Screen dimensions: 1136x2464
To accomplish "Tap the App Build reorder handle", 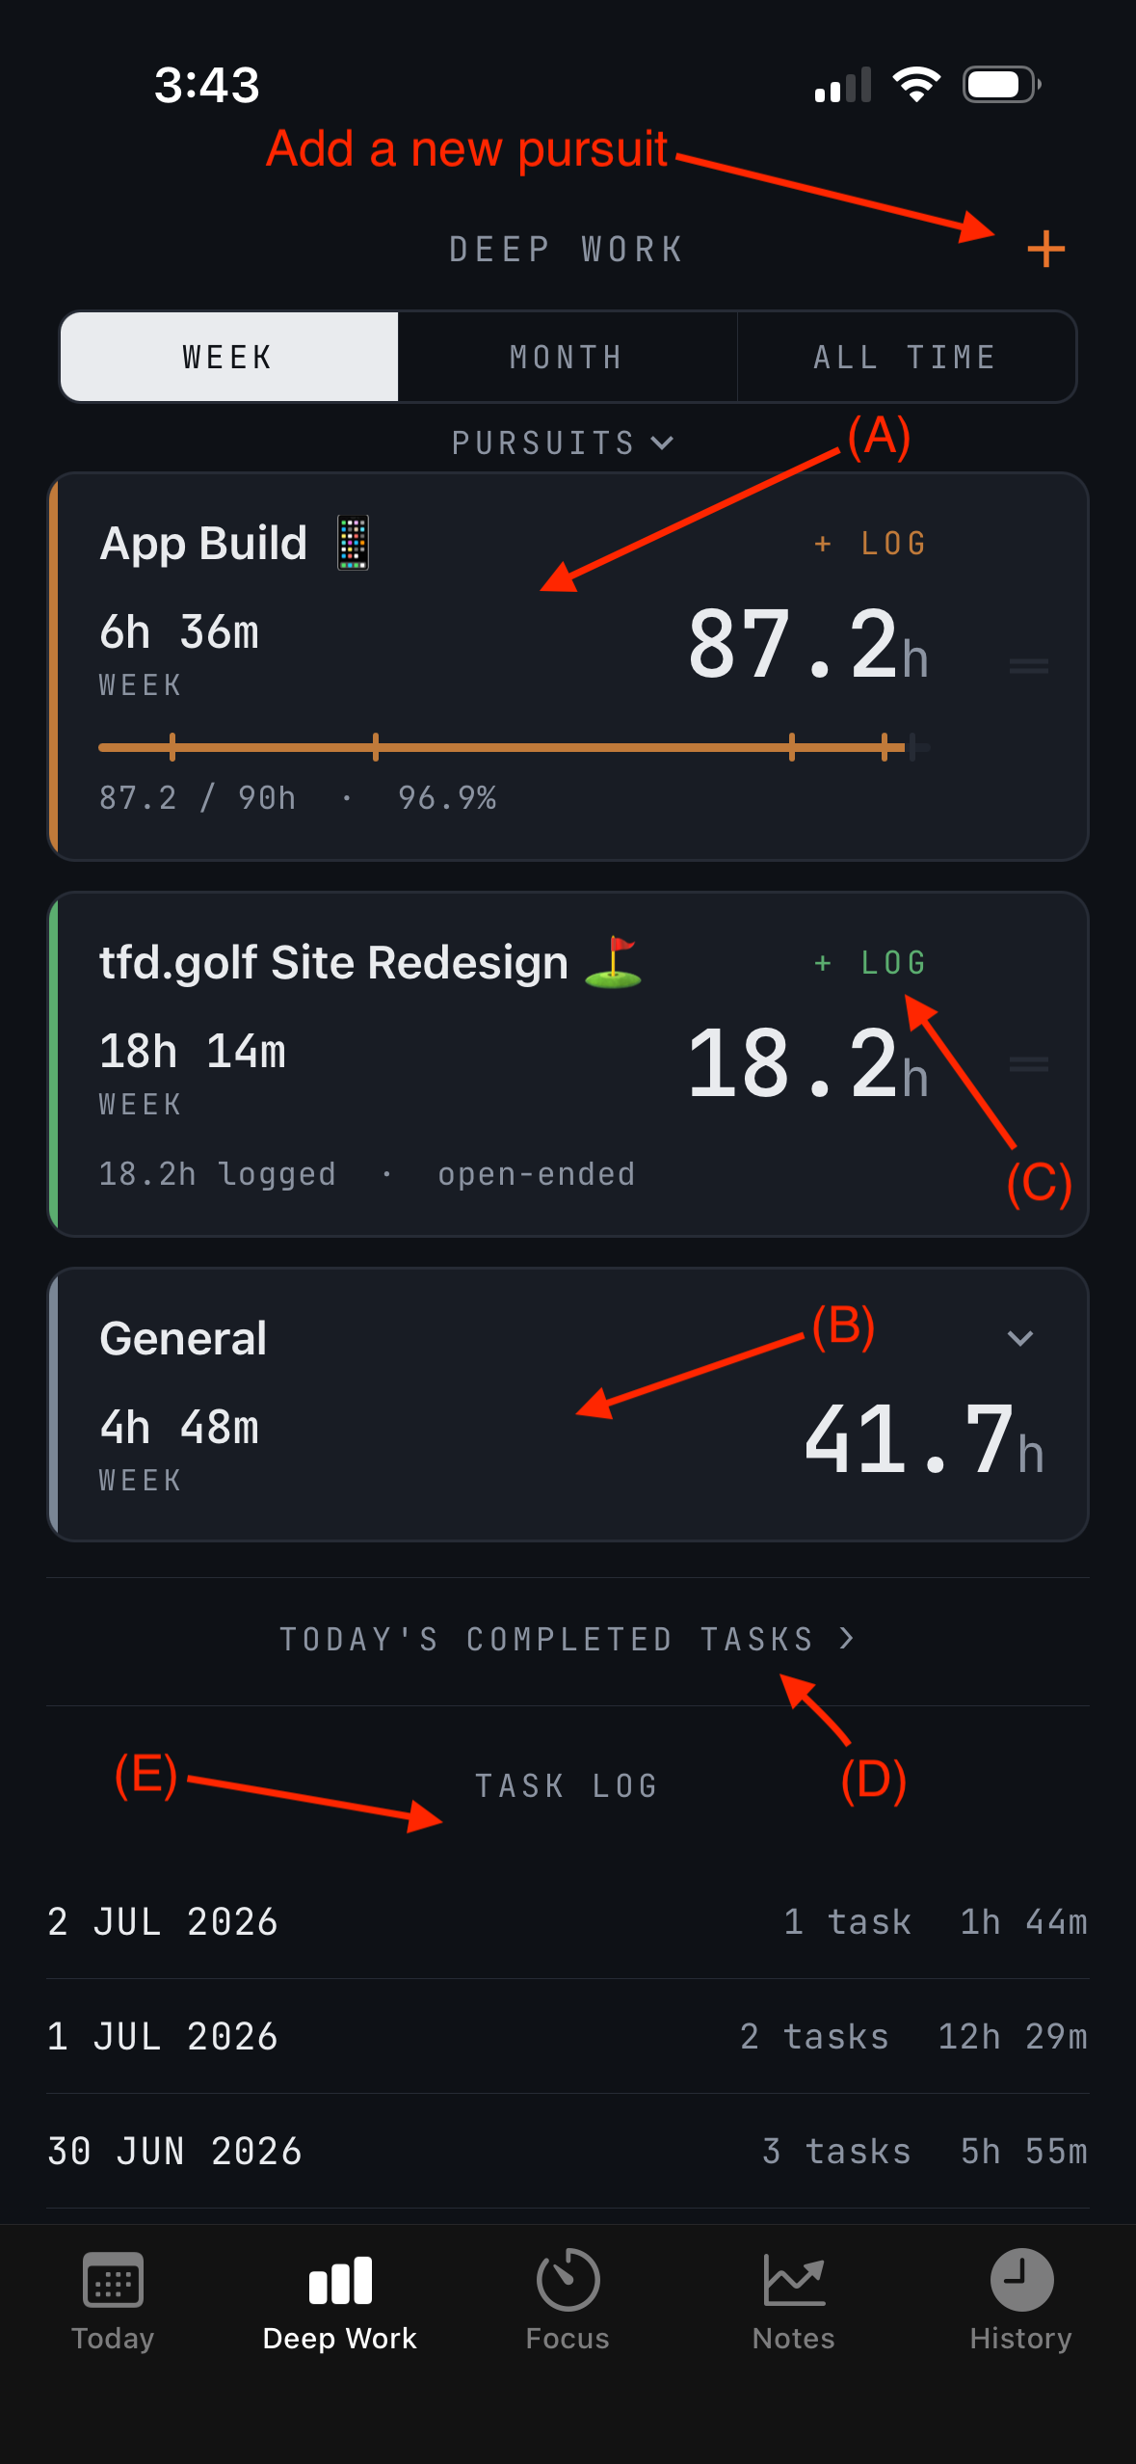I will pyautogui.click(x=1028, y=666).
